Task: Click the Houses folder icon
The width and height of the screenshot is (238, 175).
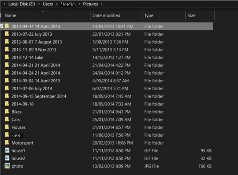Action: (7, 128)
